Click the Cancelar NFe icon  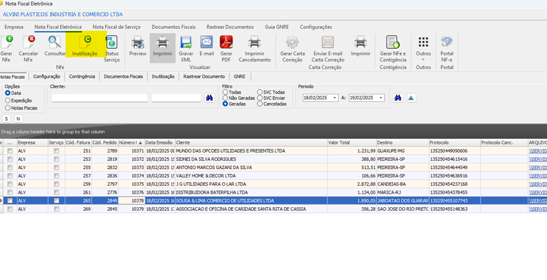coord(28,43)
